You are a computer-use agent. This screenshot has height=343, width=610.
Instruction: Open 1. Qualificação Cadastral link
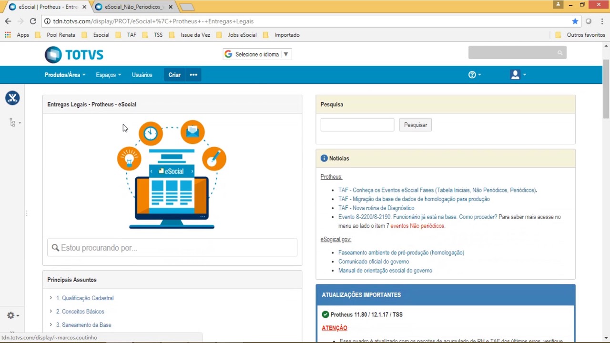click(85, 298)
